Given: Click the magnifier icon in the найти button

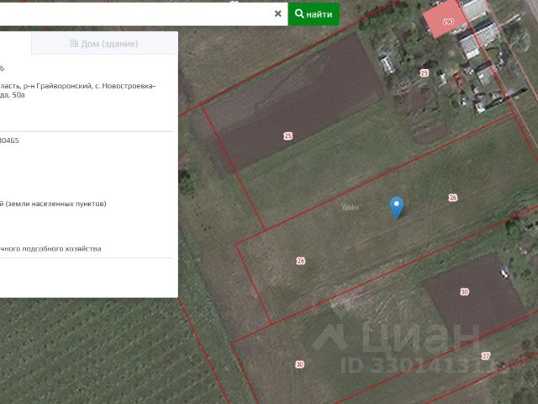Looking at the screenshot, I should [299, 13].
